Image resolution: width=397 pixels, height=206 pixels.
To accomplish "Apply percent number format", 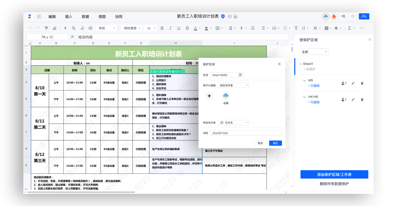I will 74,28.
